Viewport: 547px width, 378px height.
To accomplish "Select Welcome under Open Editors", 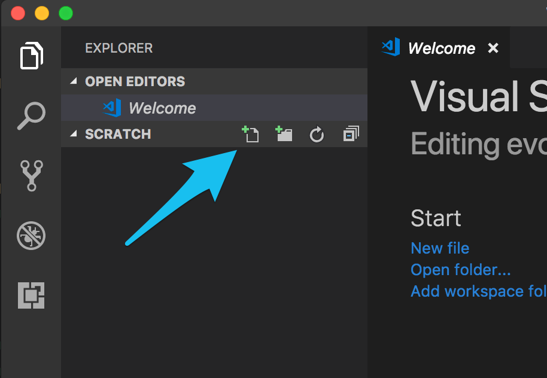I will coord(214,108).
